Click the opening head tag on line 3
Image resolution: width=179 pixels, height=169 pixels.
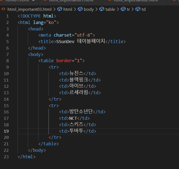coord(36,29)
